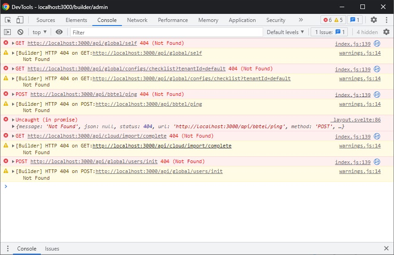Viewport: 394px width, 255px height.
Task: Expand the GET cloud/import/complete error entry
Action: tap(13, 136)
